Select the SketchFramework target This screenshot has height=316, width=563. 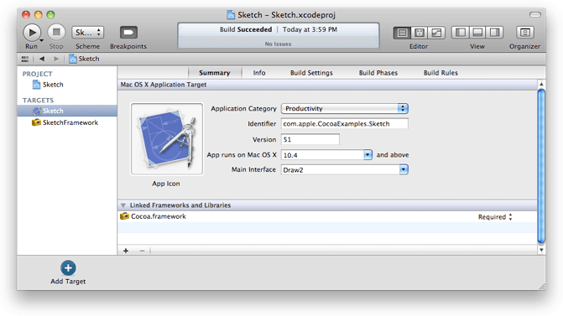tap(65, 122)
